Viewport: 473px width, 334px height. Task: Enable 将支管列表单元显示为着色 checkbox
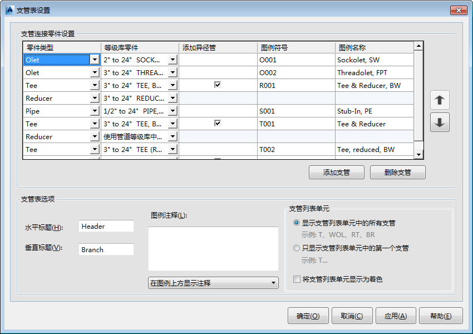297,279
